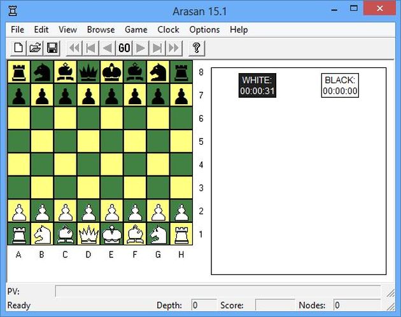
Task: Click the double-arrow fast-forward toolbar icon
Action: point(174,48)
